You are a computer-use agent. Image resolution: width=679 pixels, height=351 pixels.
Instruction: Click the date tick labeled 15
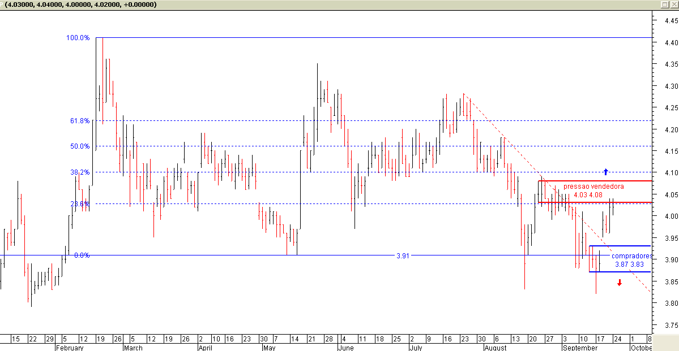(15, 339)
